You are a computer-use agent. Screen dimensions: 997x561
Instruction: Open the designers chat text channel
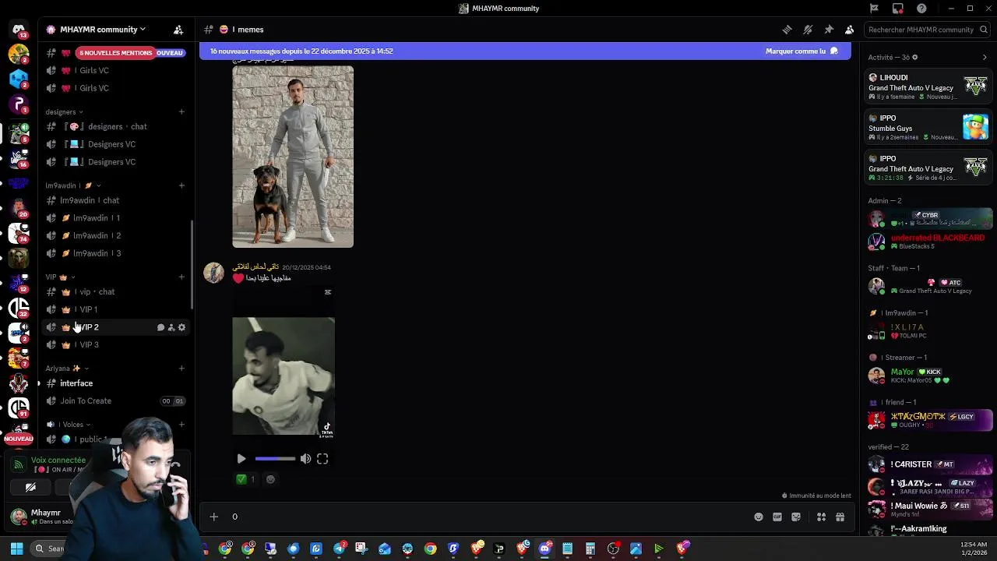[115, 126]
